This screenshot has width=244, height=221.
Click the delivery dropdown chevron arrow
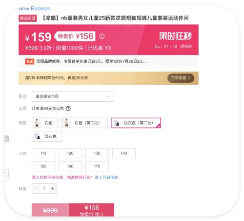tap(108, 97)
